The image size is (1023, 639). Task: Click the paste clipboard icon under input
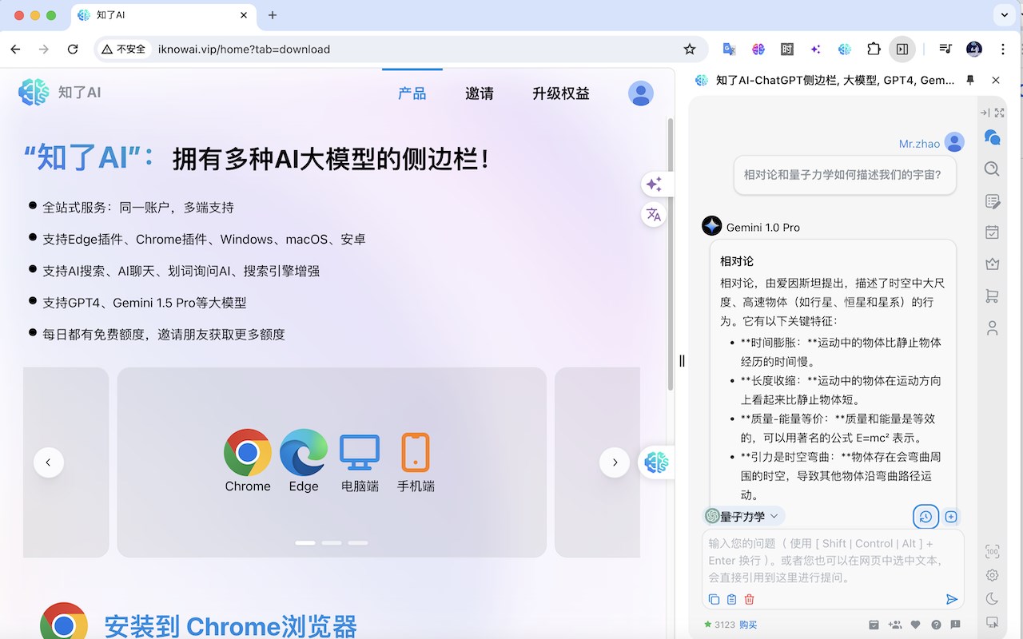point(731,599)
